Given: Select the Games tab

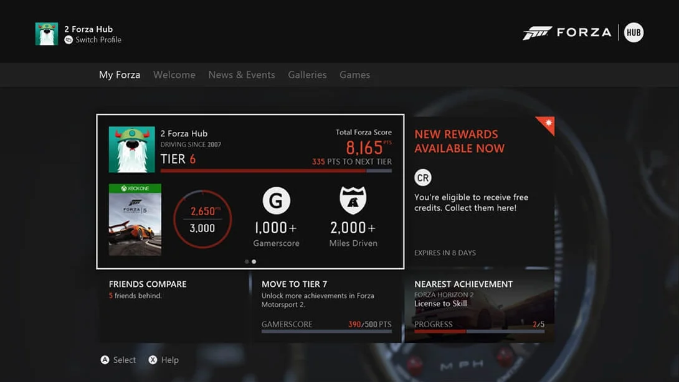Looking at the screenshot, I should click(x=354, y=75).
